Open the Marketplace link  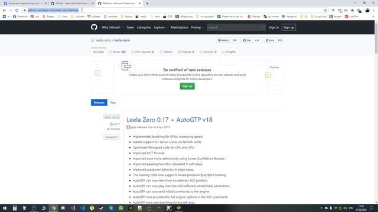pos(179,28)
